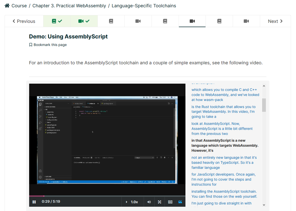Open the first completed reading unit tab
Viewport: 296px width, 211px height.
[57, 21]
